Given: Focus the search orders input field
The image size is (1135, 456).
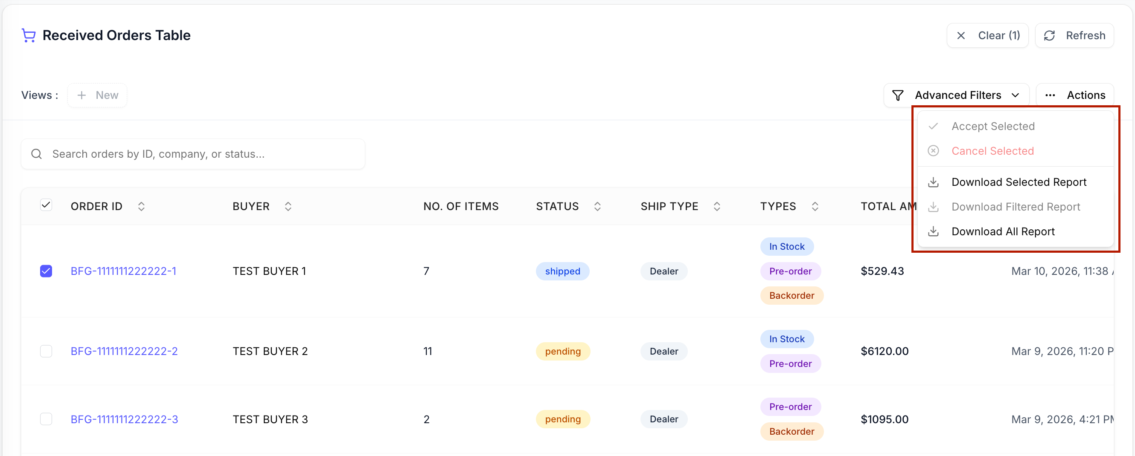Looking at the screenshot, I should point(193,154).
